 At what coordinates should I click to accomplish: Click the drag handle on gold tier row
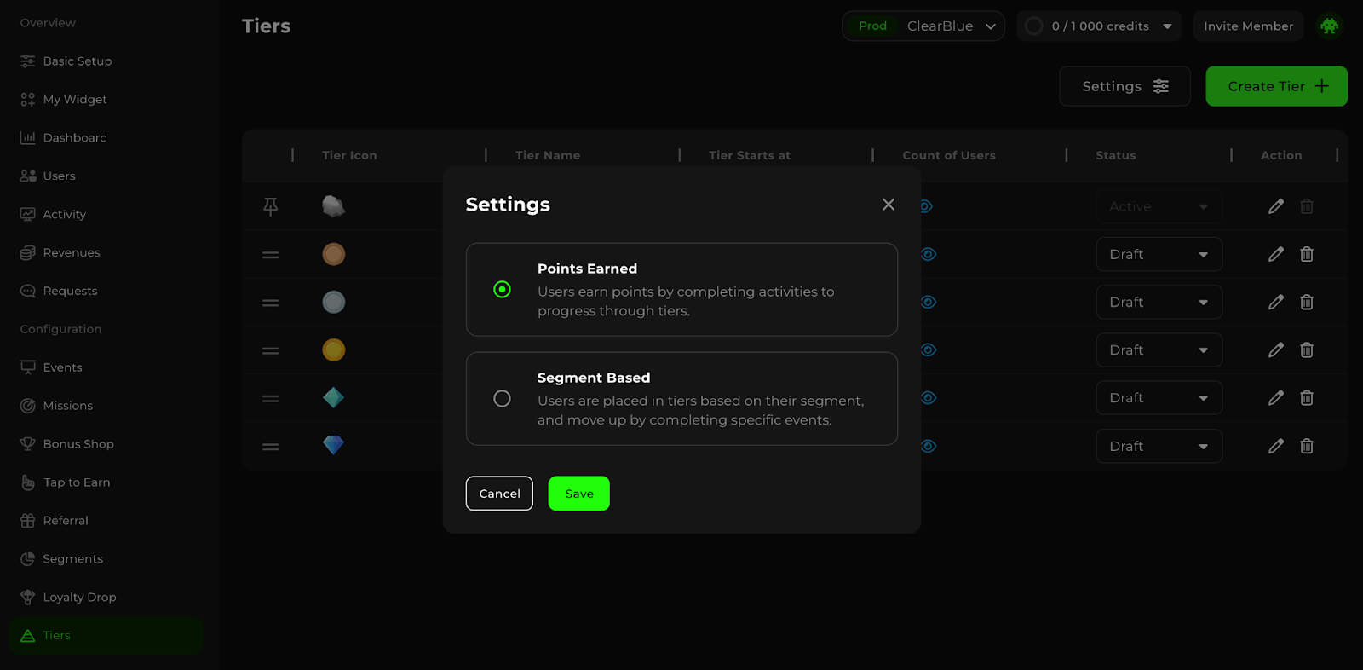271,350
